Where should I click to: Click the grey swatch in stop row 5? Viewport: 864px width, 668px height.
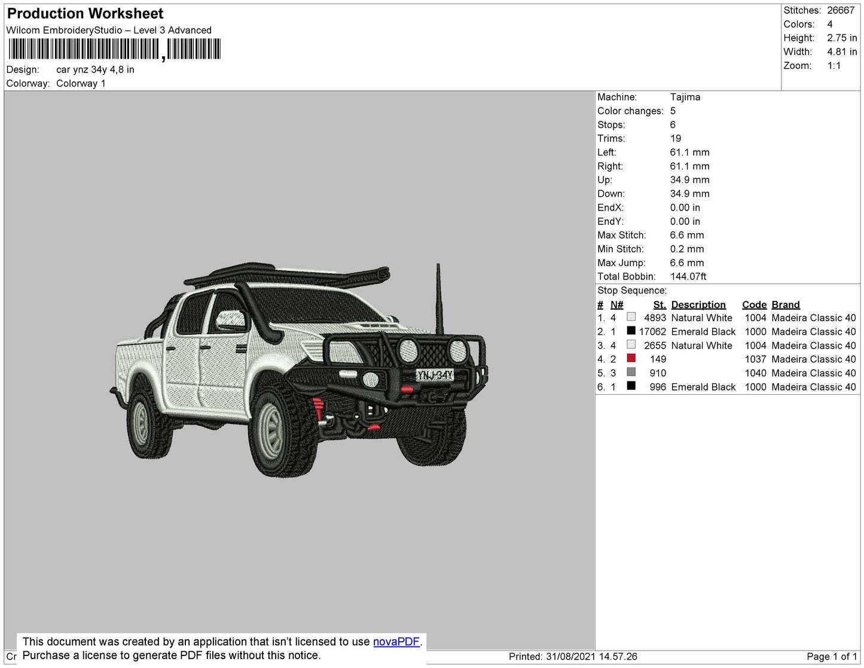click(x=631, y=372)
